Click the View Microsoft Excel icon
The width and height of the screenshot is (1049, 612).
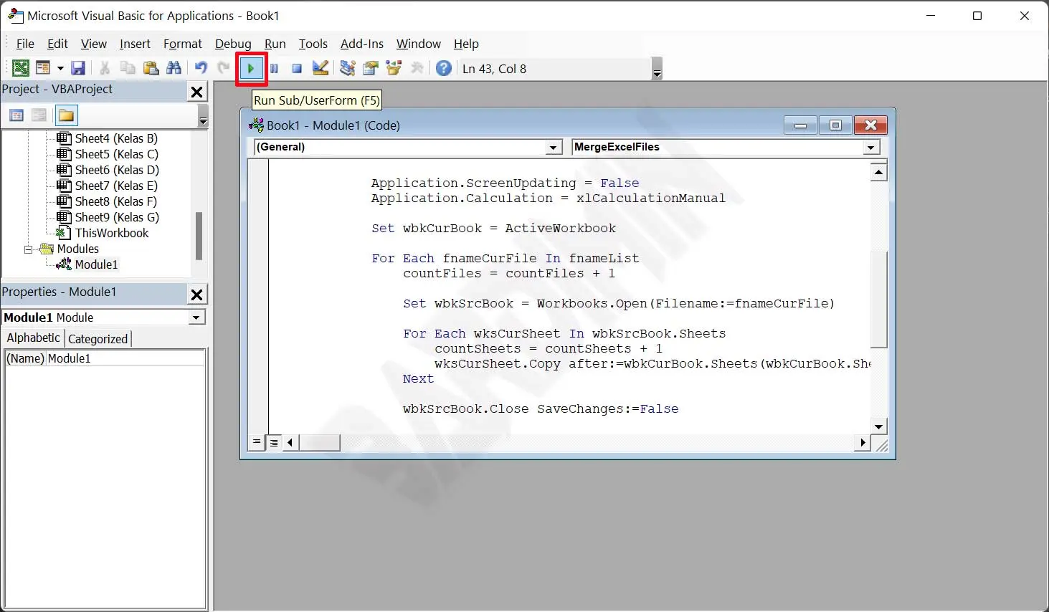pos(21,69)
